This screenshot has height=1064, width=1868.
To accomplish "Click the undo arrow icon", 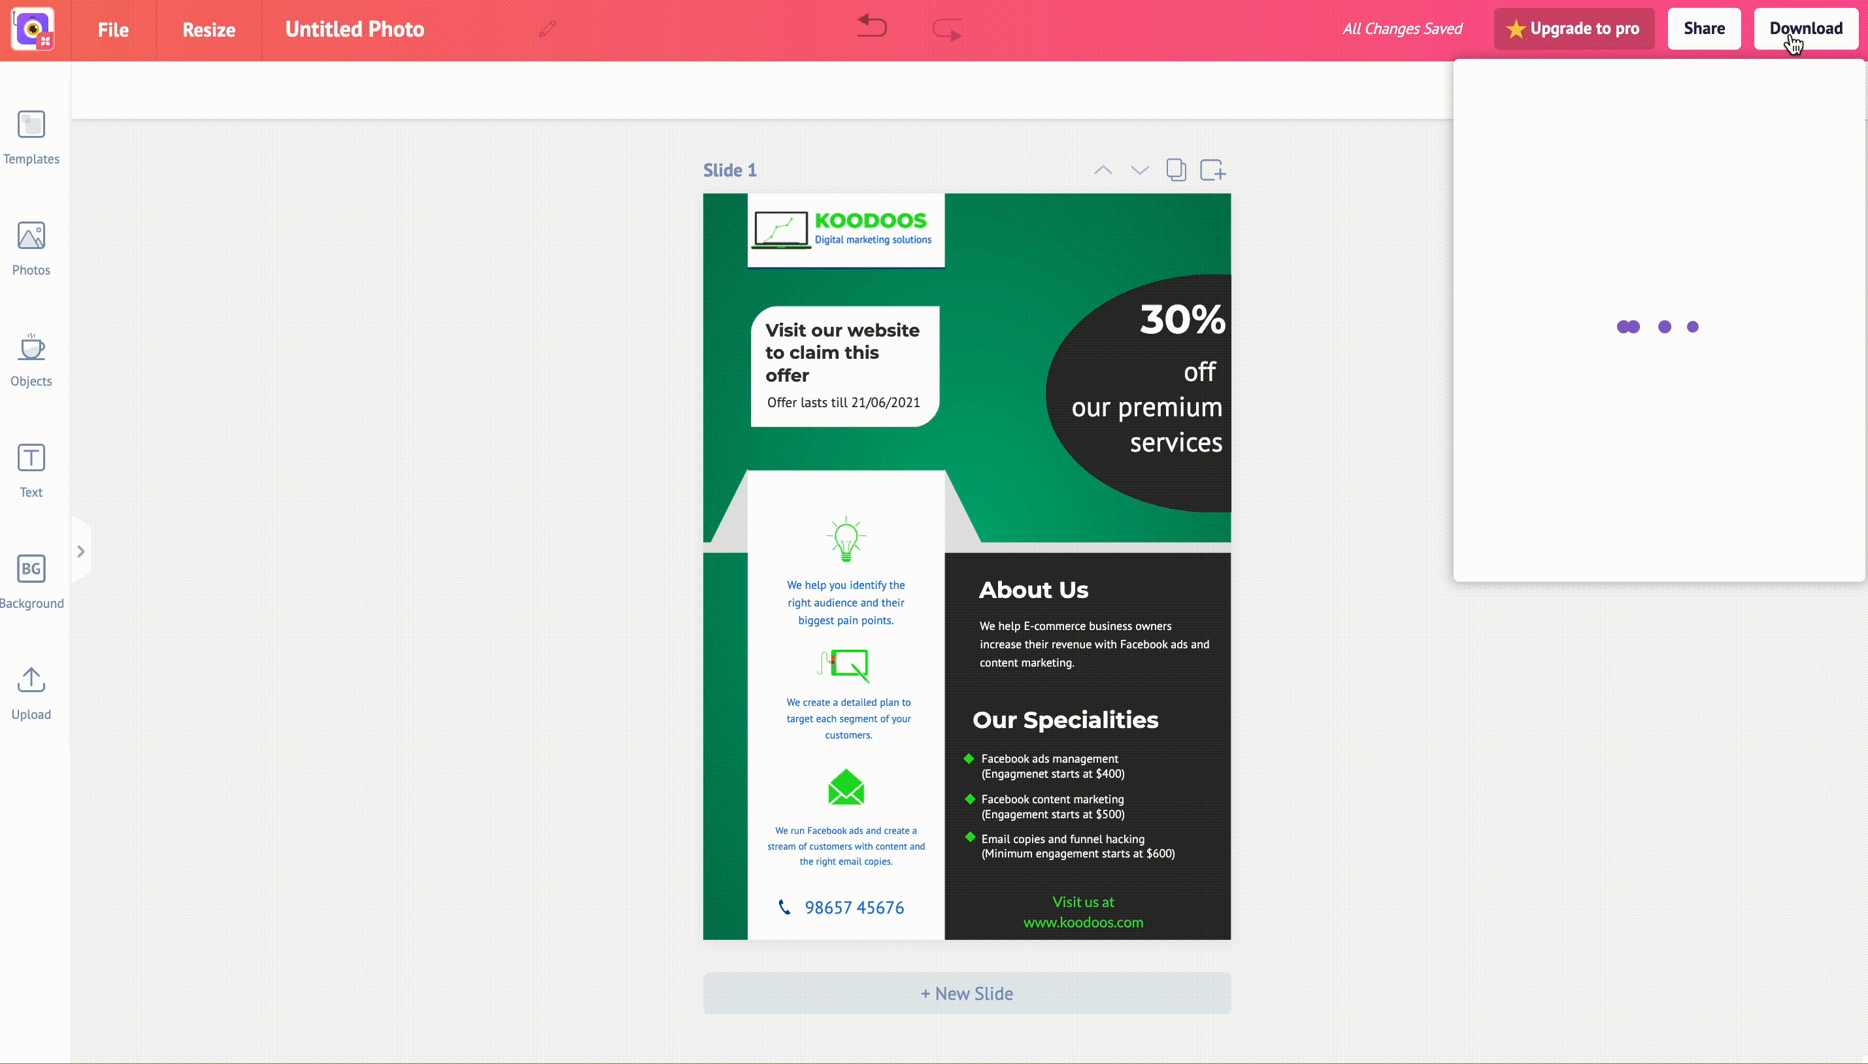I will [871, 28].
